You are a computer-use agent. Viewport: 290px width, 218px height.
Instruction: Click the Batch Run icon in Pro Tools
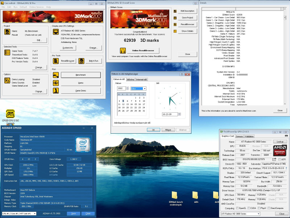click(80, 61)
